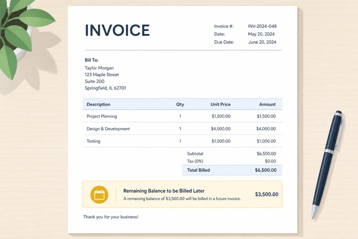This screenshot has width=358, height=239.
Task: Click 'Thank you for your business!'
Action: click(x=111, y=217)
